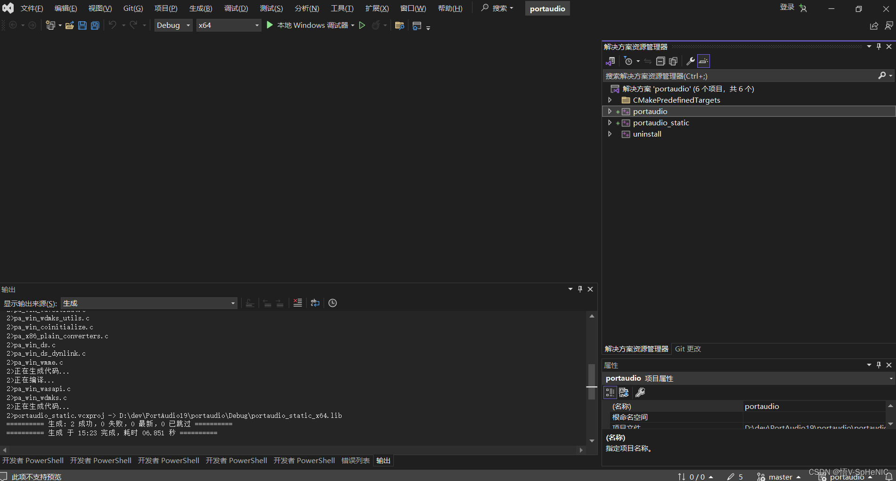896x481 pixels.
Task: Click the Open File folder icon
Action: coord(70,25)
